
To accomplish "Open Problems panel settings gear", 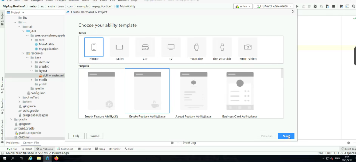I will coord(172,143).
